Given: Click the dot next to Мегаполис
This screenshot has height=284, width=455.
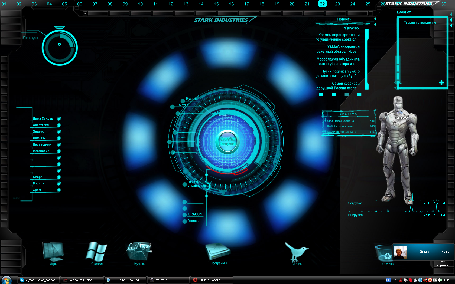Looking at the screenshot, I should point(59,151).
